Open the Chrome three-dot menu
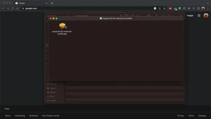 point(208,8)
